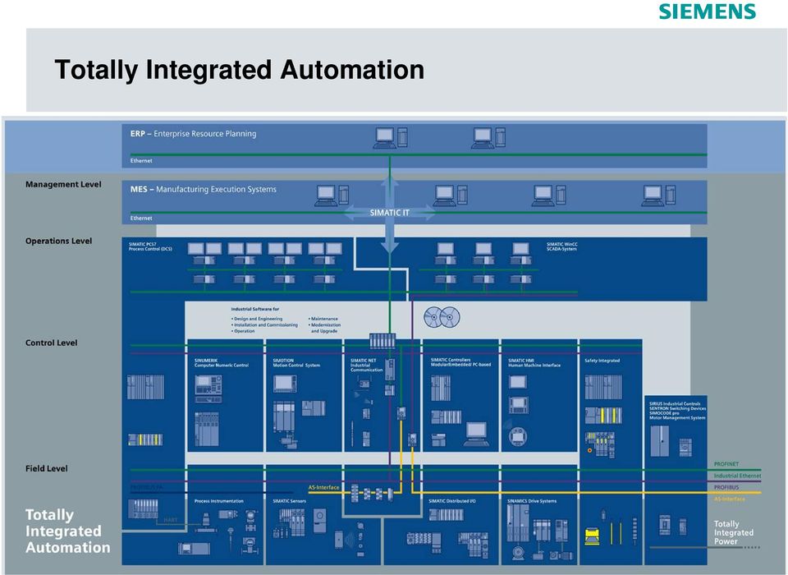Click the Safety Integrated label
This screenshot has width=788, height=575.
click(602, 361)
